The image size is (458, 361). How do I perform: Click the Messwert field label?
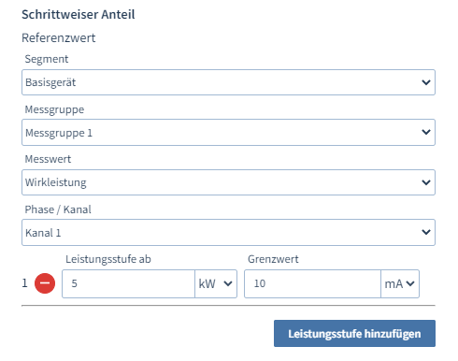[x=48, y=159]
